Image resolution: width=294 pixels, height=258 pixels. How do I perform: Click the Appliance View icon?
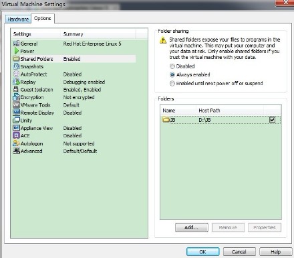point(16,128)
